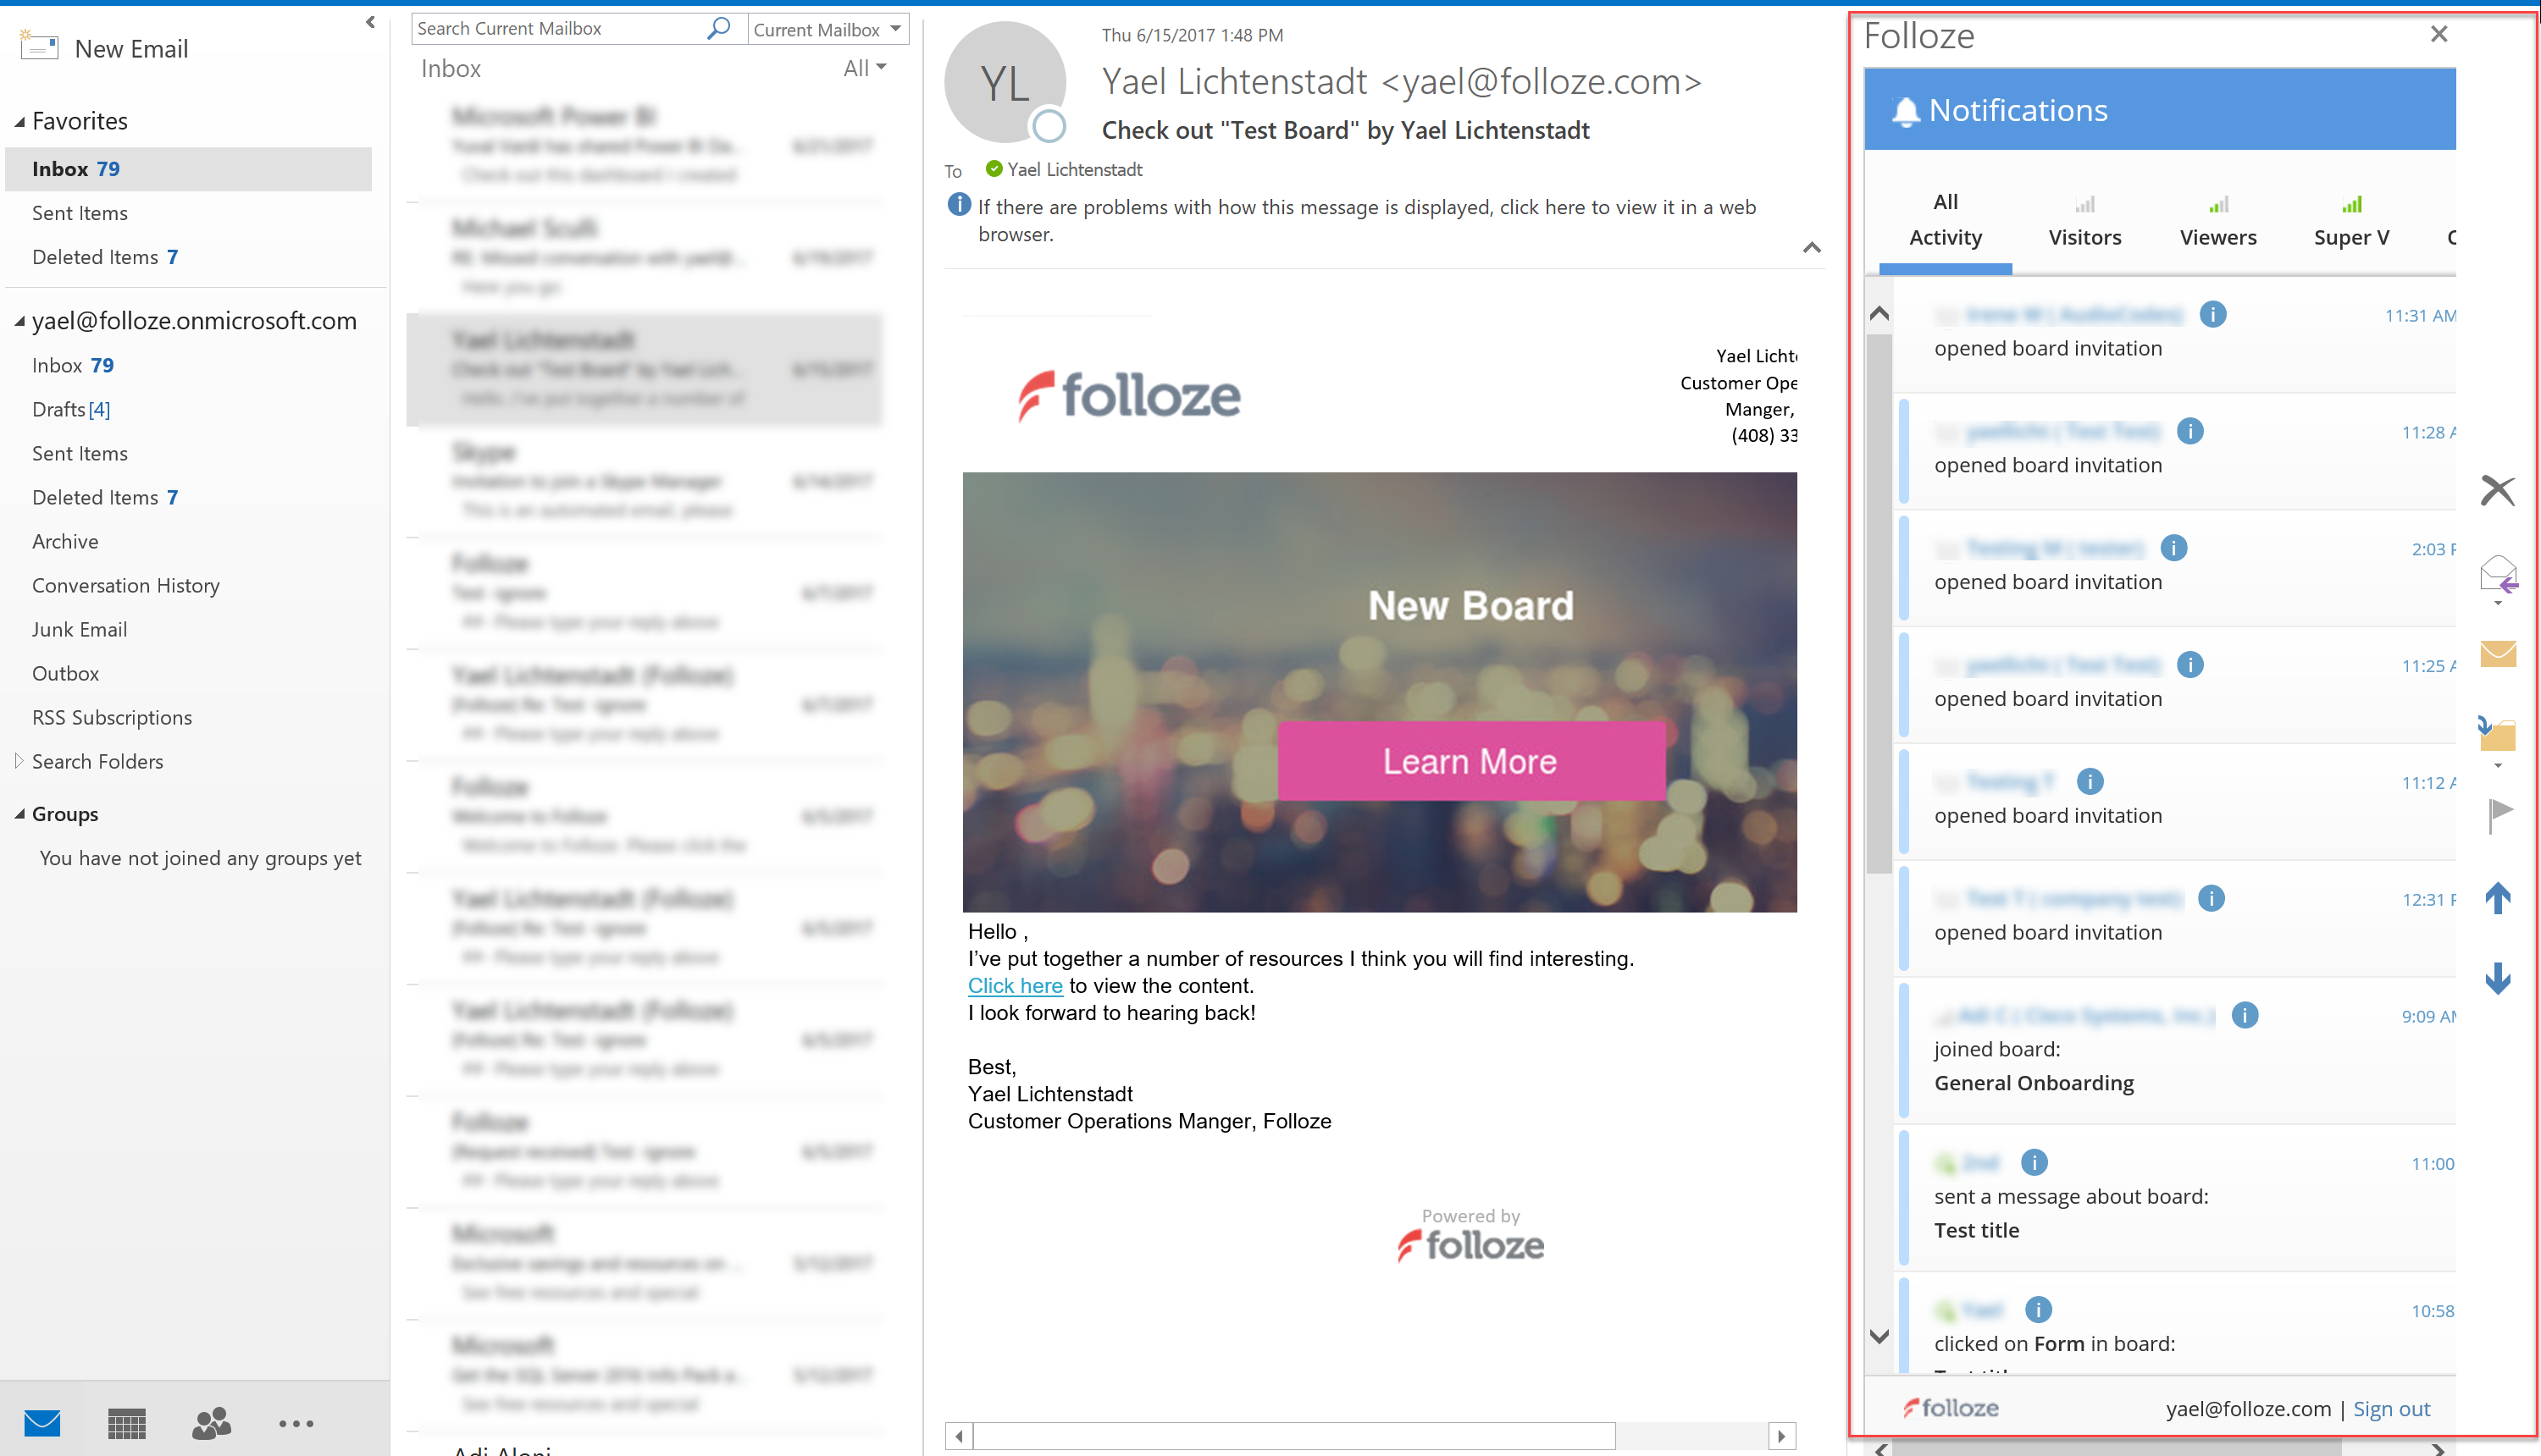Toggle read status with the unread envelope icon
2541x1456 pixels.
click(2498, 655)
